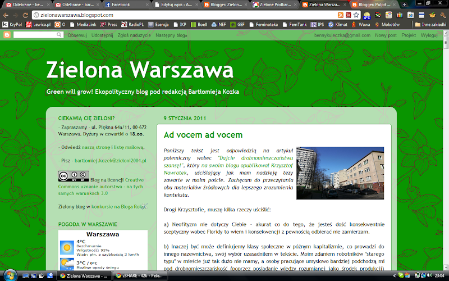The image size is (449, 281).
Task: Click the page vertical scrollbar thumb
Action: [x=446, y=42]
